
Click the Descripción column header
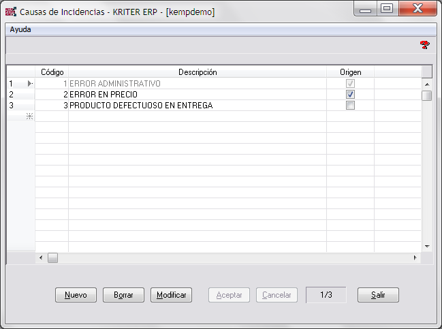198,72
